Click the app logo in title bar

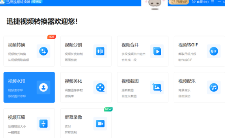click(3, 2)
